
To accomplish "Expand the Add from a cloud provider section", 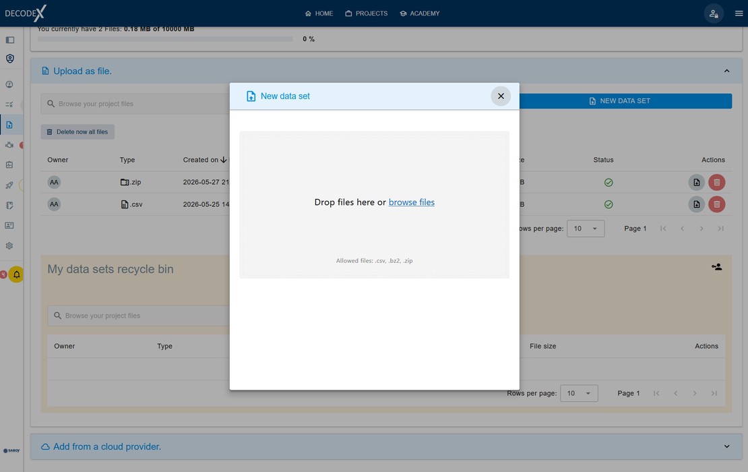I will pyautogui.click(x=726, y=446).
